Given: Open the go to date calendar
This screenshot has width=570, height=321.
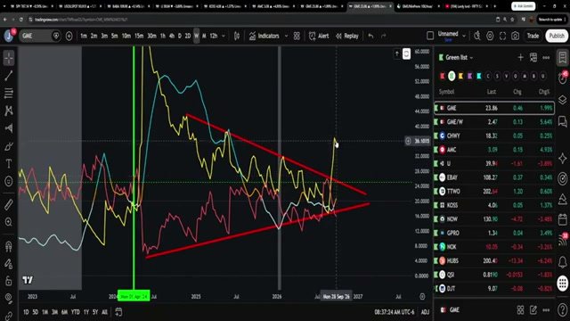Looking at the screenshot, I should point(118,312).
